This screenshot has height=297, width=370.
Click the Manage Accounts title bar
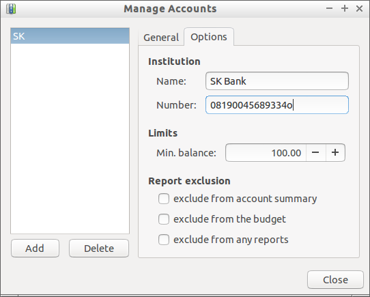tap(170, 9)
